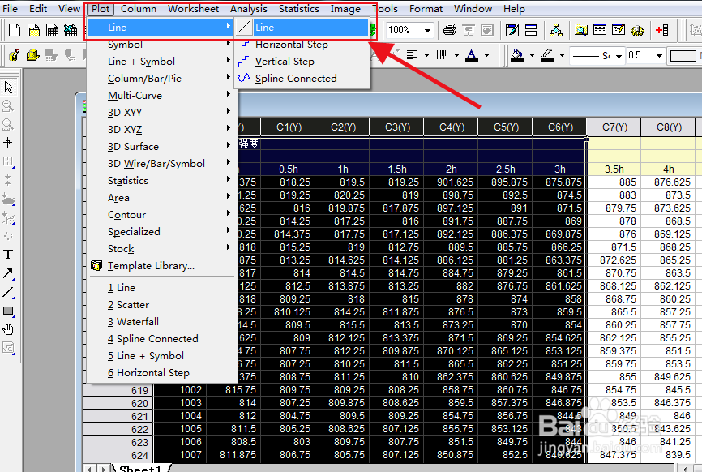Click cell with 3.5h label

(614, 169)
